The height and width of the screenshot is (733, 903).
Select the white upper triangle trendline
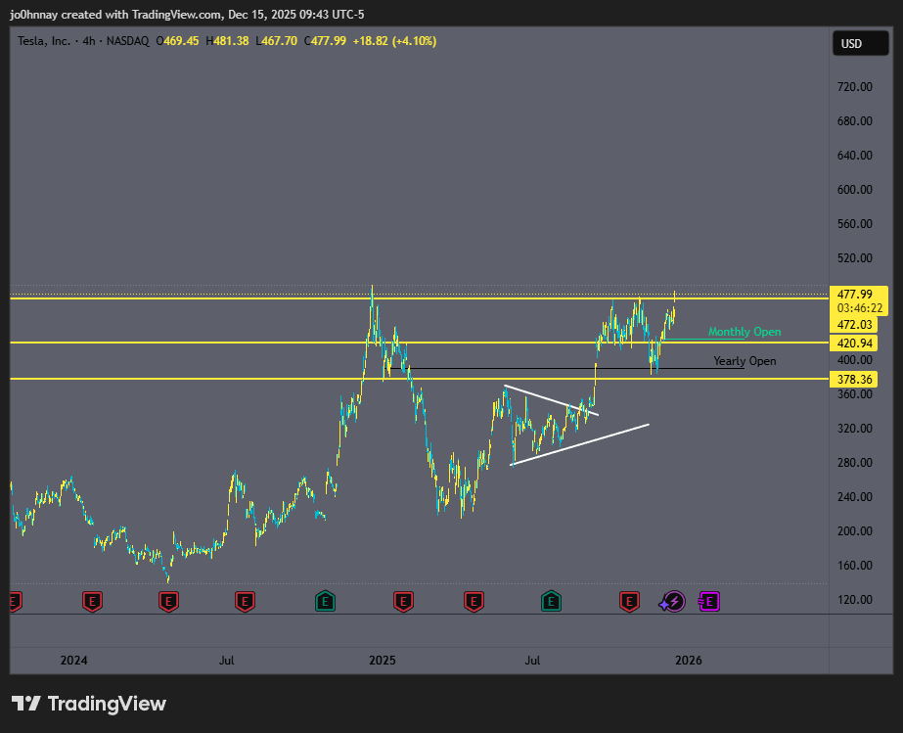[551, 400]
